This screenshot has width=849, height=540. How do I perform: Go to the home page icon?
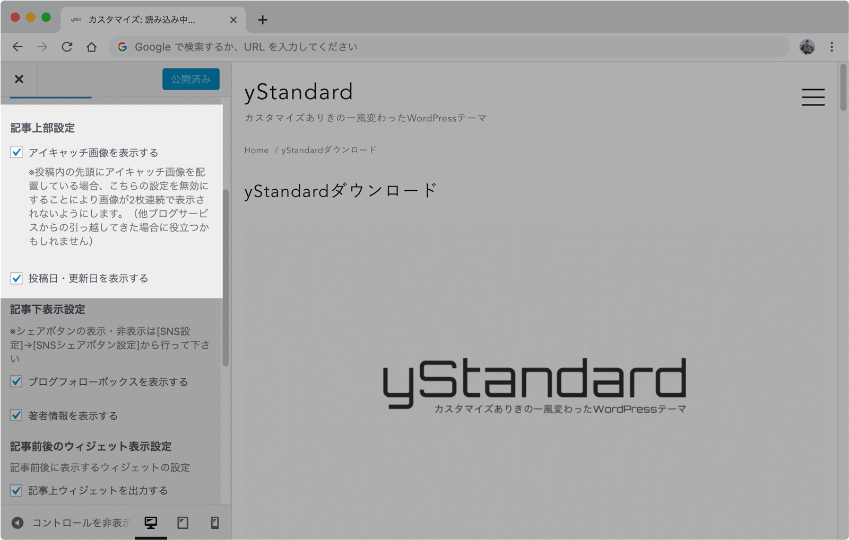pos(92,47)
